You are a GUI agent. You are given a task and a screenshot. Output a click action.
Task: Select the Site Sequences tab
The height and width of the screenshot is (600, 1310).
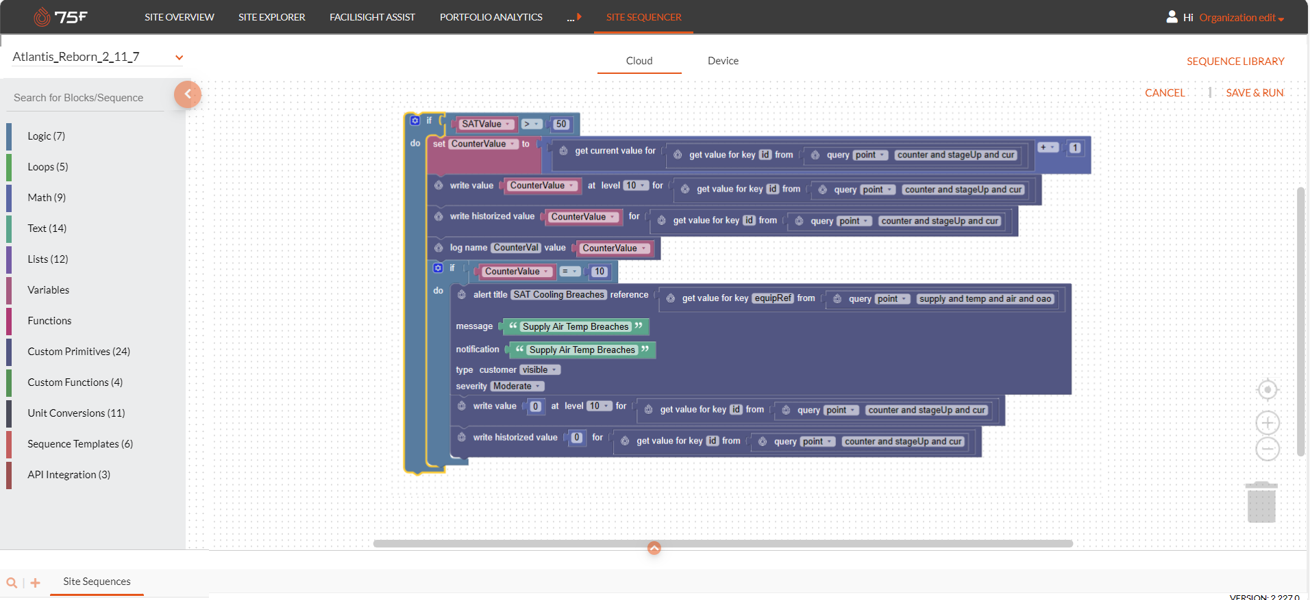[x=97, y=582]
